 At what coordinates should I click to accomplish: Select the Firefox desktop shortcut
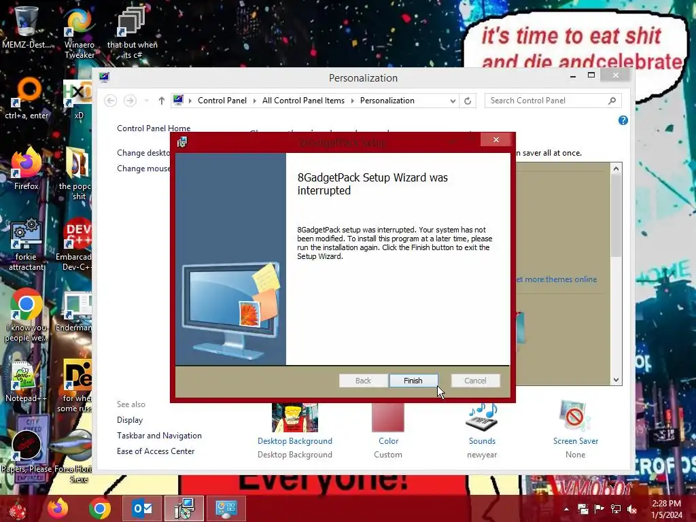coord(27,169)
